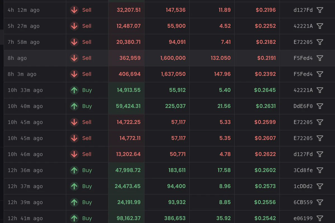Click the amount 132.050
The width and height of the screenshot is (335, 223).
pyautogui.click(x=221, y=58)
